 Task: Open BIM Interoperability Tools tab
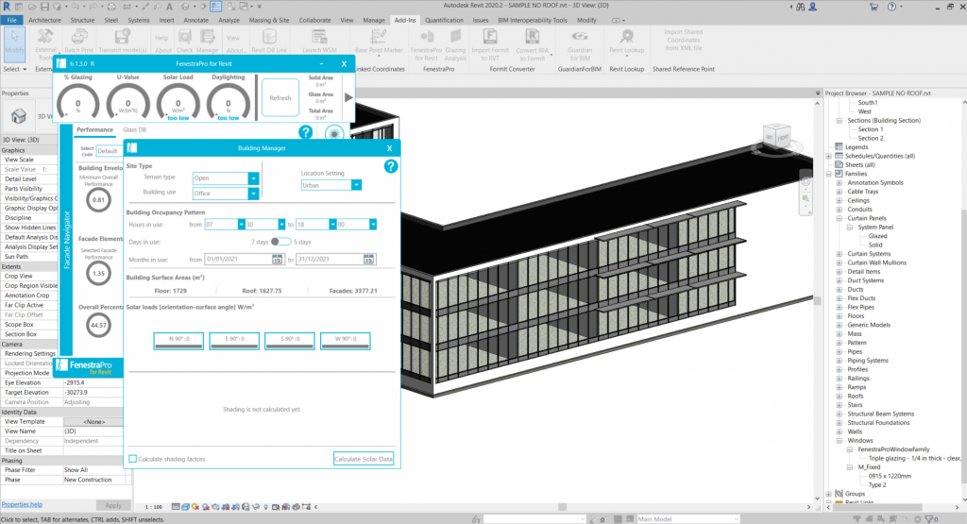pyautogui.click(x=533, y=20)
